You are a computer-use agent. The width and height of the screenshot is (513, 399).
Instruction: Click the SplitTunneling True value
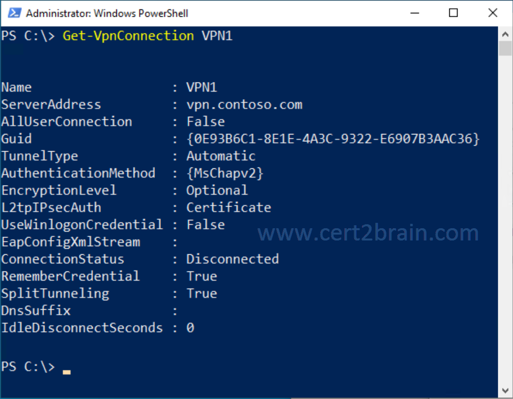(x=202, y=293)
